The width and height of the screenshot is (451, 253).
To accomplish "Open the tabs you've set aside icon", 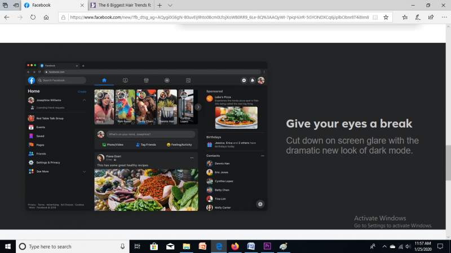I will [5, 5].
